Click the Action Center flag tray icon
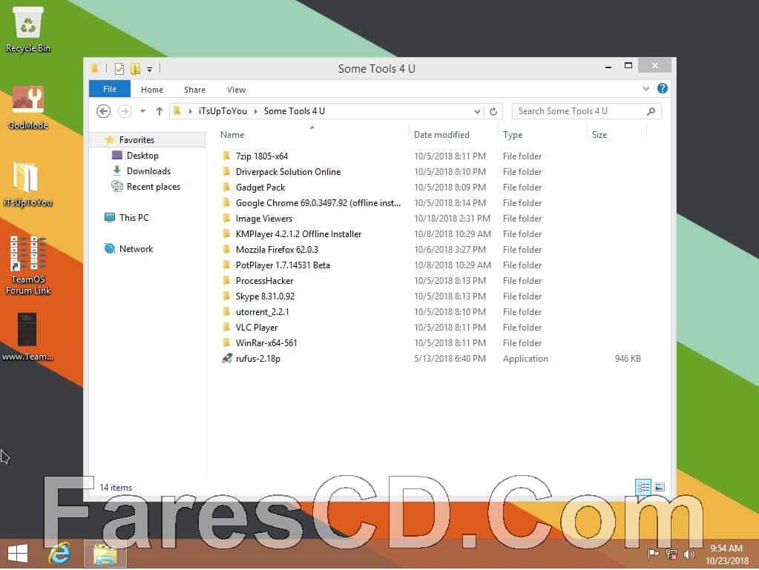Image resolution: width=759 pixels, height=570 pixels. [x=653, y=554]
